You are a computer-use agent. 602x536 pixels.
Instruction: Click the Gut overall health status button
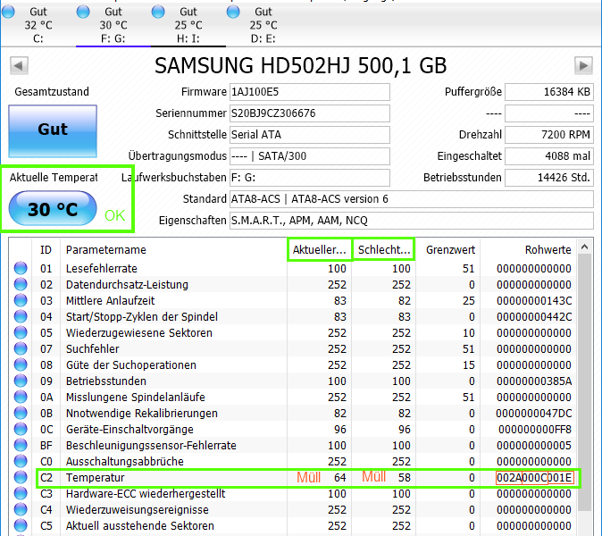coord(53,131)
